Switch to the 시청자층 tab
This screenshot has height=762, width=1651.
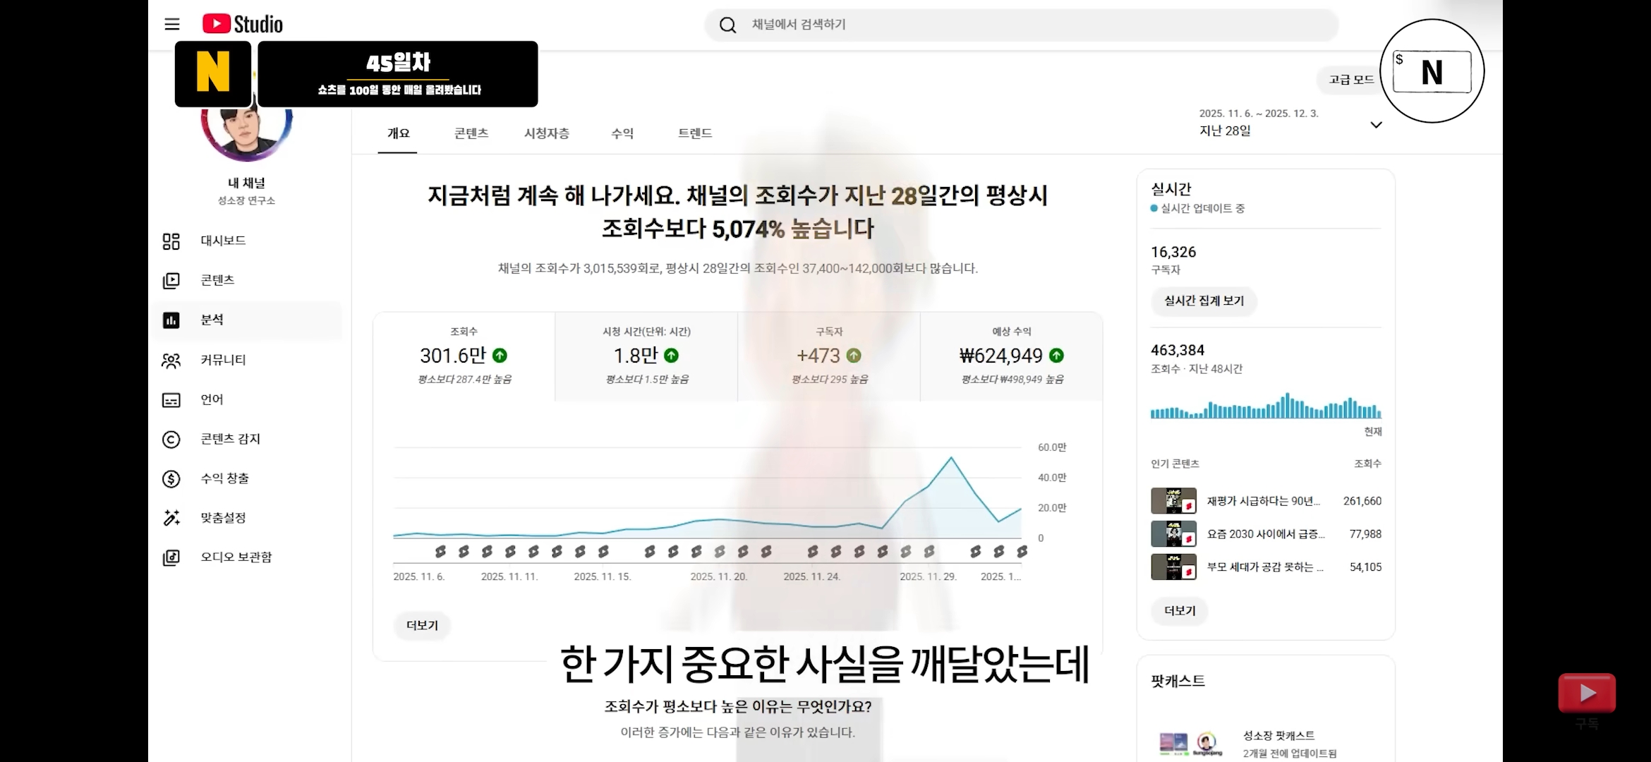coord(546,133)
